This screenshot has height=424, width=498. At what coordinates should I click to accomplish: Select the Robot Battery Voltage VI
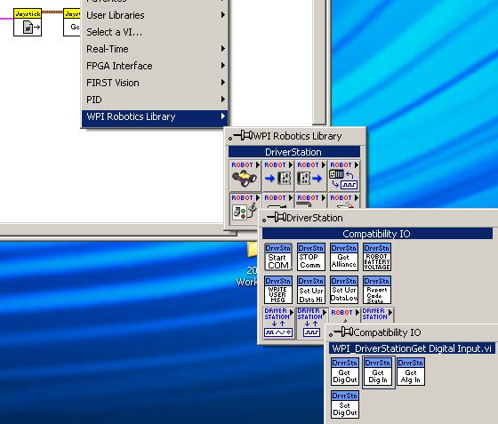tap(377, 257)
